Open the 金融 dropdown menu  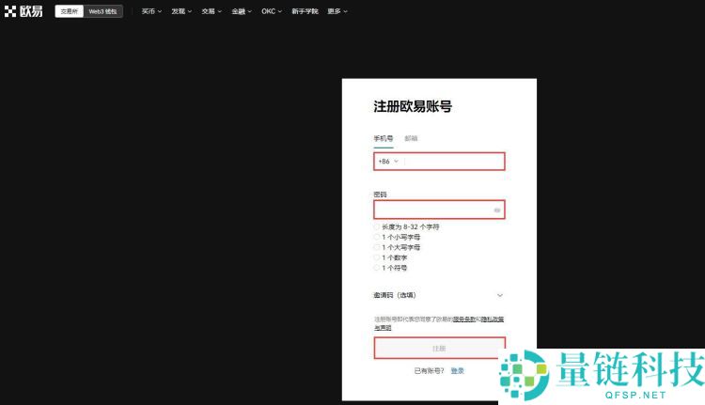(x=242, y=11)
